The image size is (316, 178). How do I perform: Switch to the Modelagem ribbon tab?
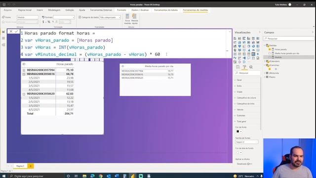point(54,10)
